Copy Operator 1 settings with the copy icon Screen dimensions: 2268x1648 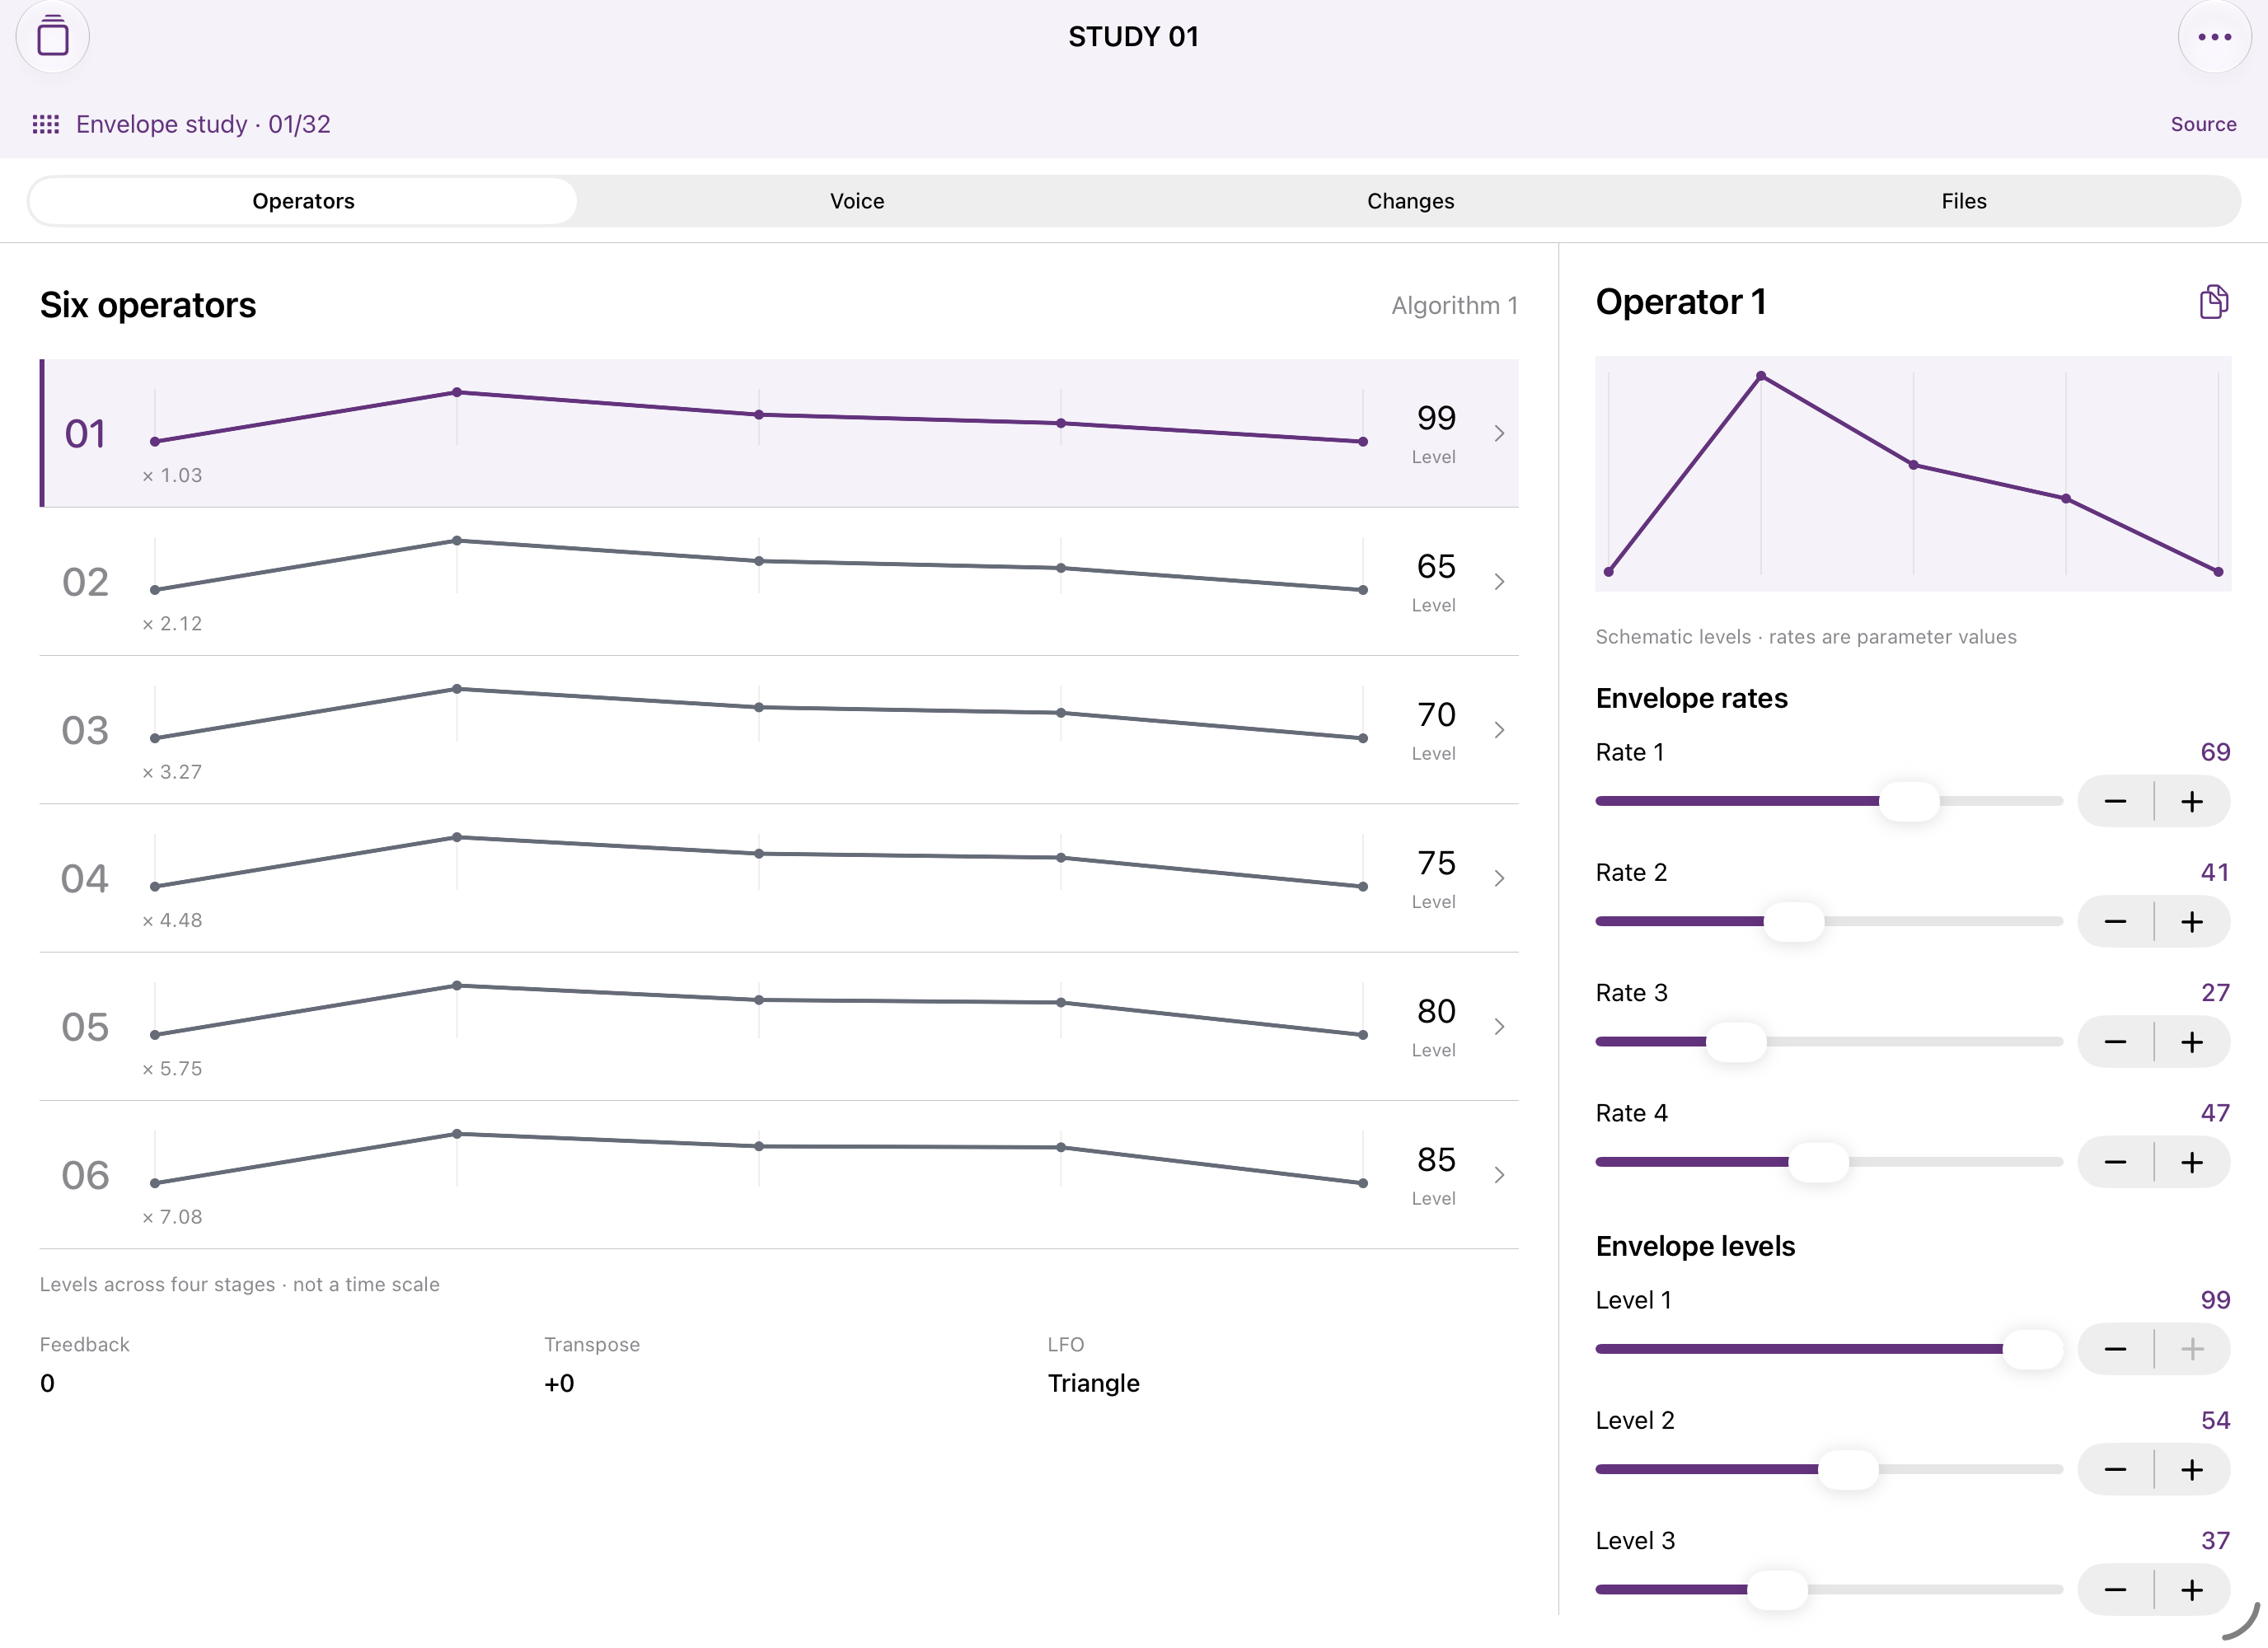pos(2214,302)
